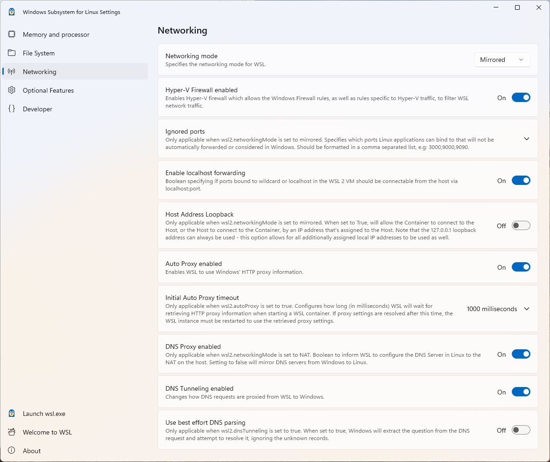Click the Networking mode label
Viewport: 550px width, 462px height.
point(192,56)
